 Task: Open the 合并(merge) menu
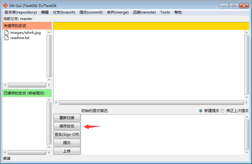tap(118, 12)
